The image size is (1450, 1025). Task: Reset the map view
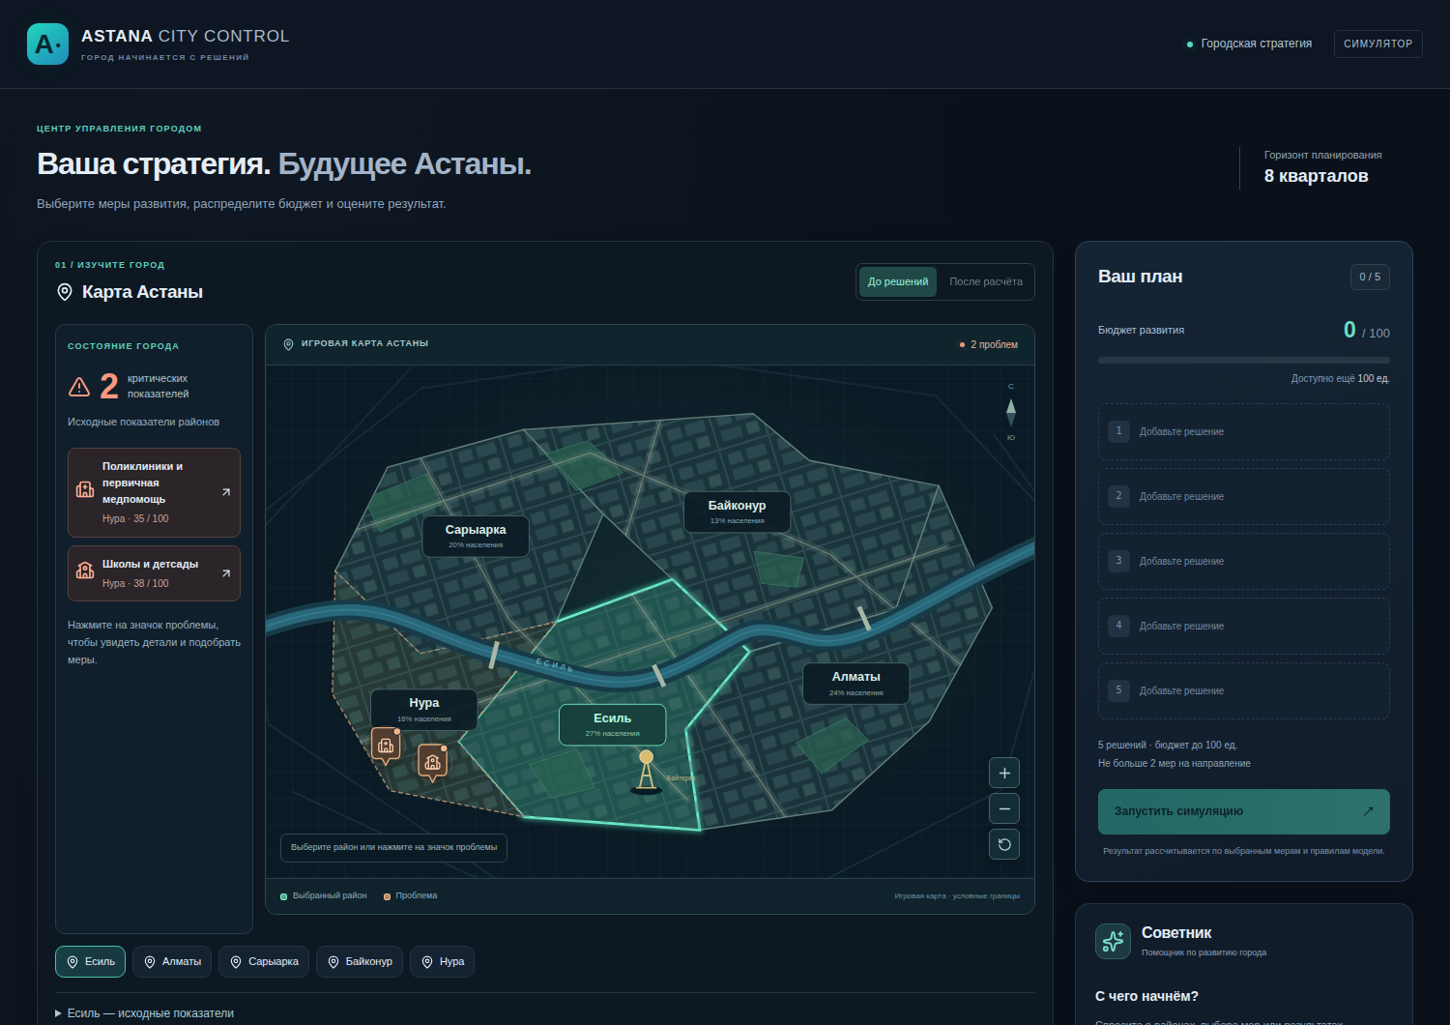(1004, 844)
